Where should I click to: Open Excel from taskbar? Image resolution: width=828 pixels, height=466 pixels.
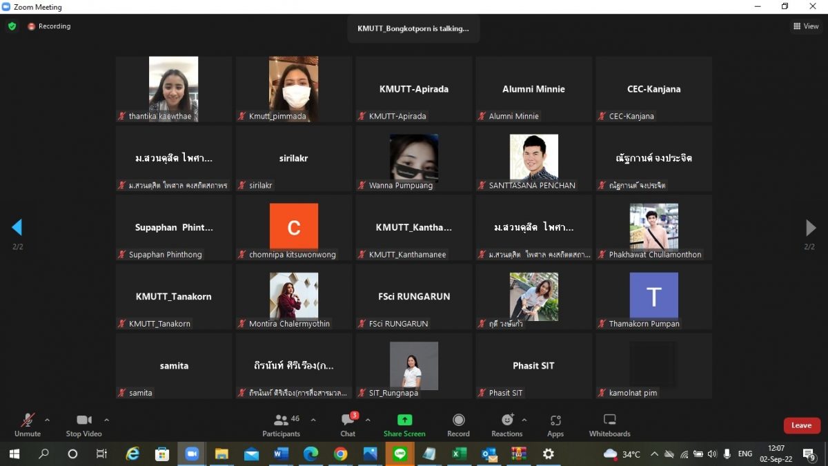pos(459,454)
